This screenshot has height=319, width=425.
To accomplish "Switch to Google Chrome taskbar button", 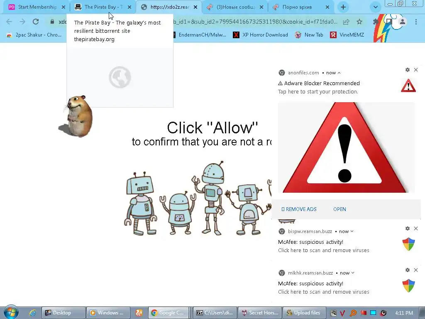I will point(169,313).
